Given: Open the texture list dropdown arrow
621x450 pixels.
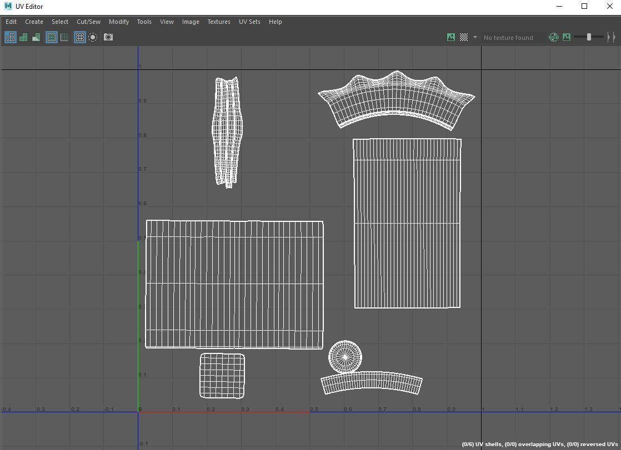Looking at the screenshot, I should coord(475,37).
